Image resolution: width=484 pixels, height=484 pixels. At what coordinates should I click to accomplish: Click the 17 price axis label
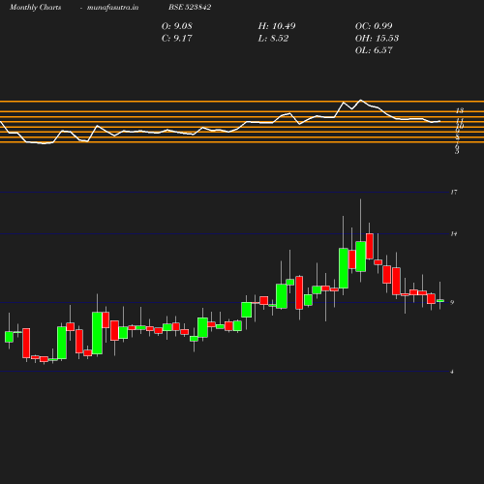[x=454, y=193]
